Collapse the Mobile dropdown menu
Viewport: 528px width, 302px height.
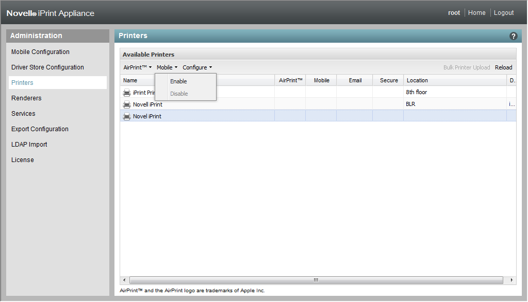(x=167, y=67)
